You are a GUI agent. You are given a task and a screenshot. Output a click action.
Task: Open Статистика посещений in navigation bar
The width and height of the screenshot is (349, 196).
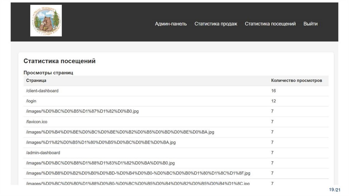point(270,24)
